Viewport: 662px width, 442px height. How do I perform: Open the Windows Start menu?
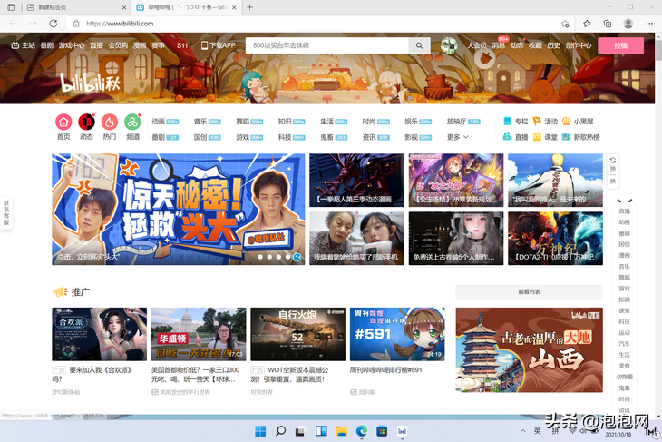point(260,431)
